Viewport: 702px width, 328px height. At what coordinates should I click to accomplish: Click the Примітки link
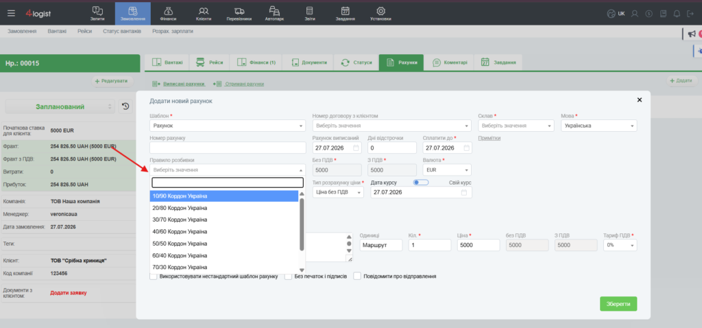tap(489, 138)
